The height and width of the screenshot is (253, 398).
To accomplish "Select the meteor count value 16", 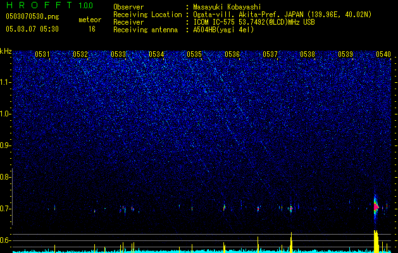I will (x=92, y=29).
